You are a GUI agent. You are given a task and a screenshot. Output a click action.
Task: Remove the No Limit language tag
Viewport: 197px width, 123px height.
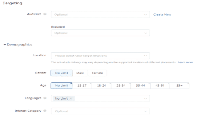71,98
